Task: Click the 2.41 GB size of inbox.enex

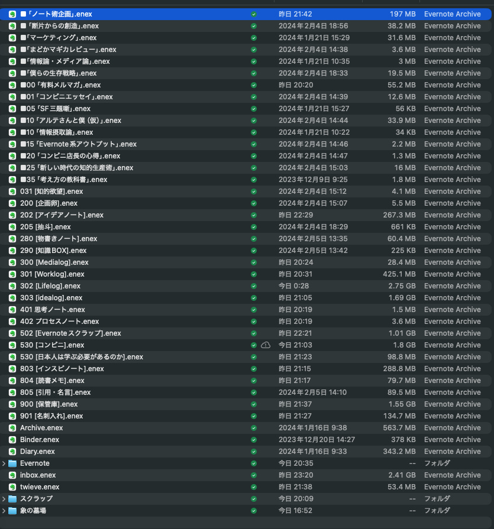Action: point(402,475)
